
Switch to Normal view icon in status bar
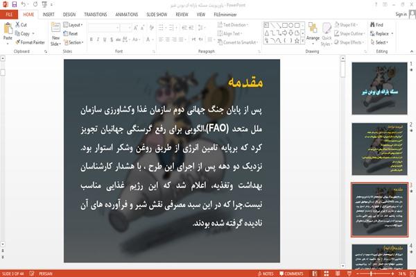(x=315, y=274)
